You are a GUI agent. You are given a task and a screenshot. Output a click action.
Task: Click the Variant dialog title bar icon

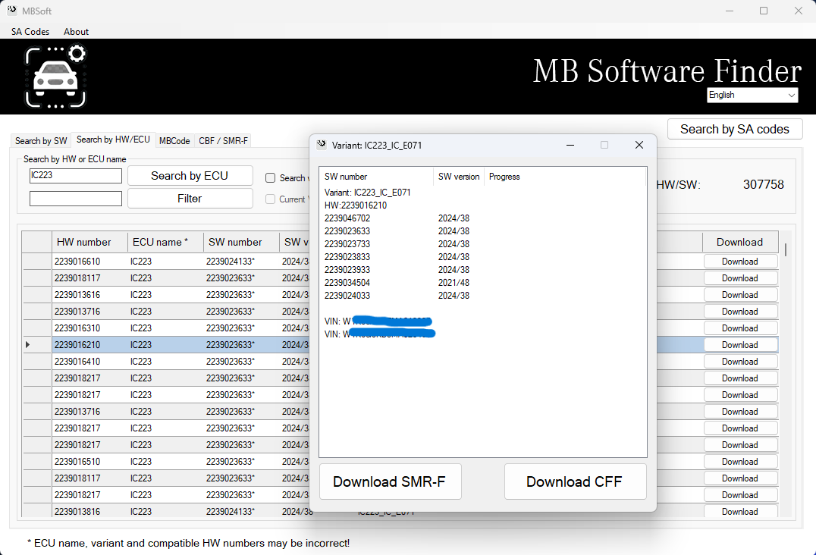click(322, 145)
